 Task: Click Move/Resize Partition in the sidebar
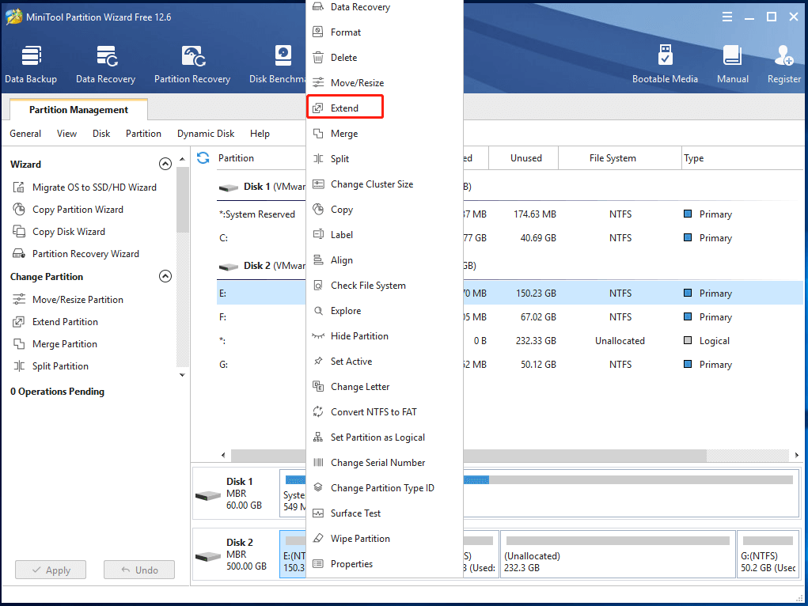[x=68, y=299]
